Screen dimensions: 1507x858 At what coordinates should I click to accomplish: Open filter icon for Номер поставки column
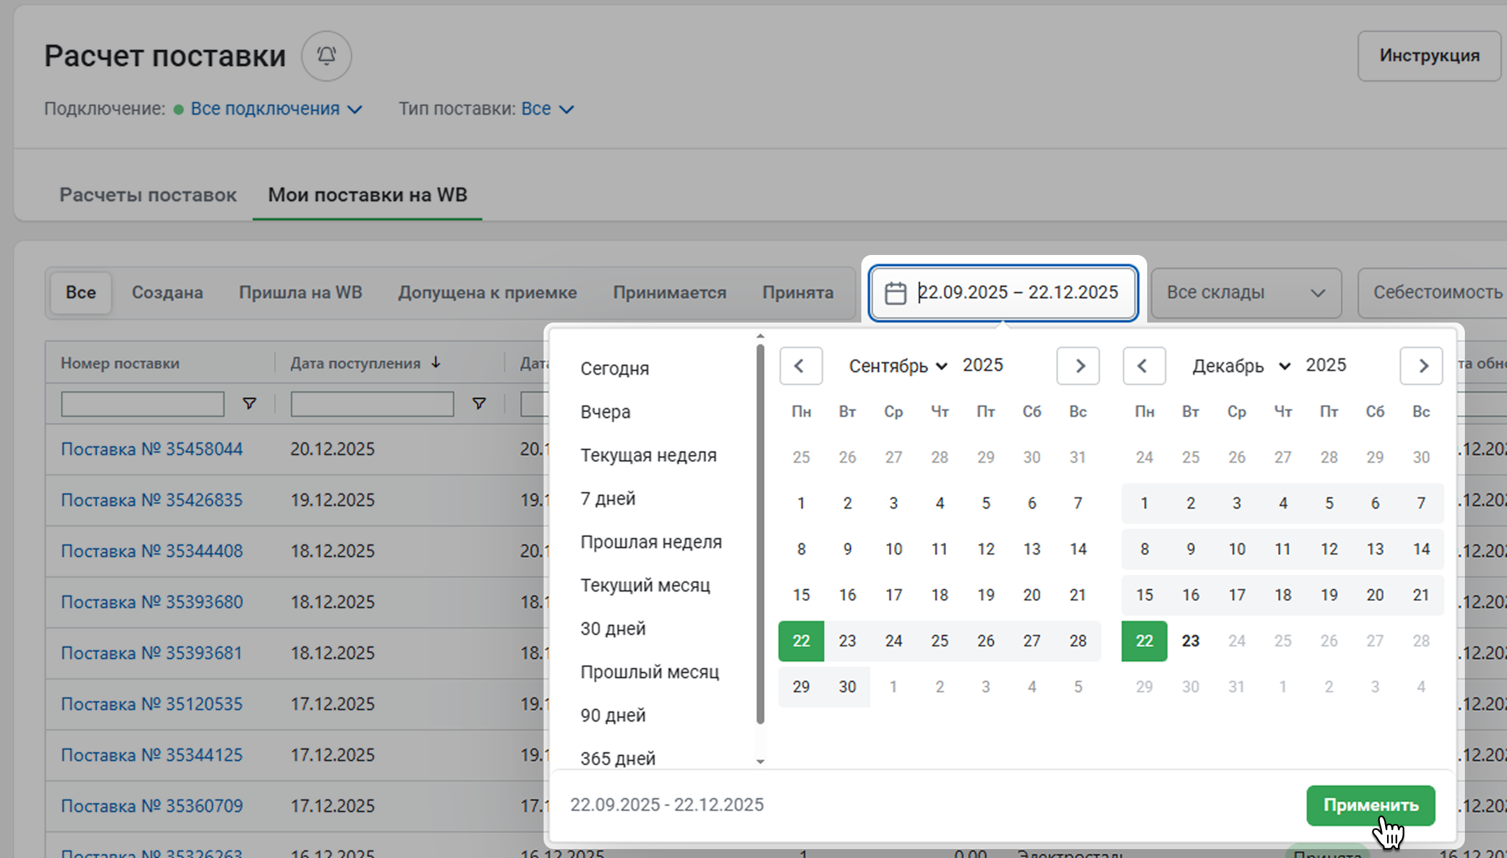click(x=249, y=404)
